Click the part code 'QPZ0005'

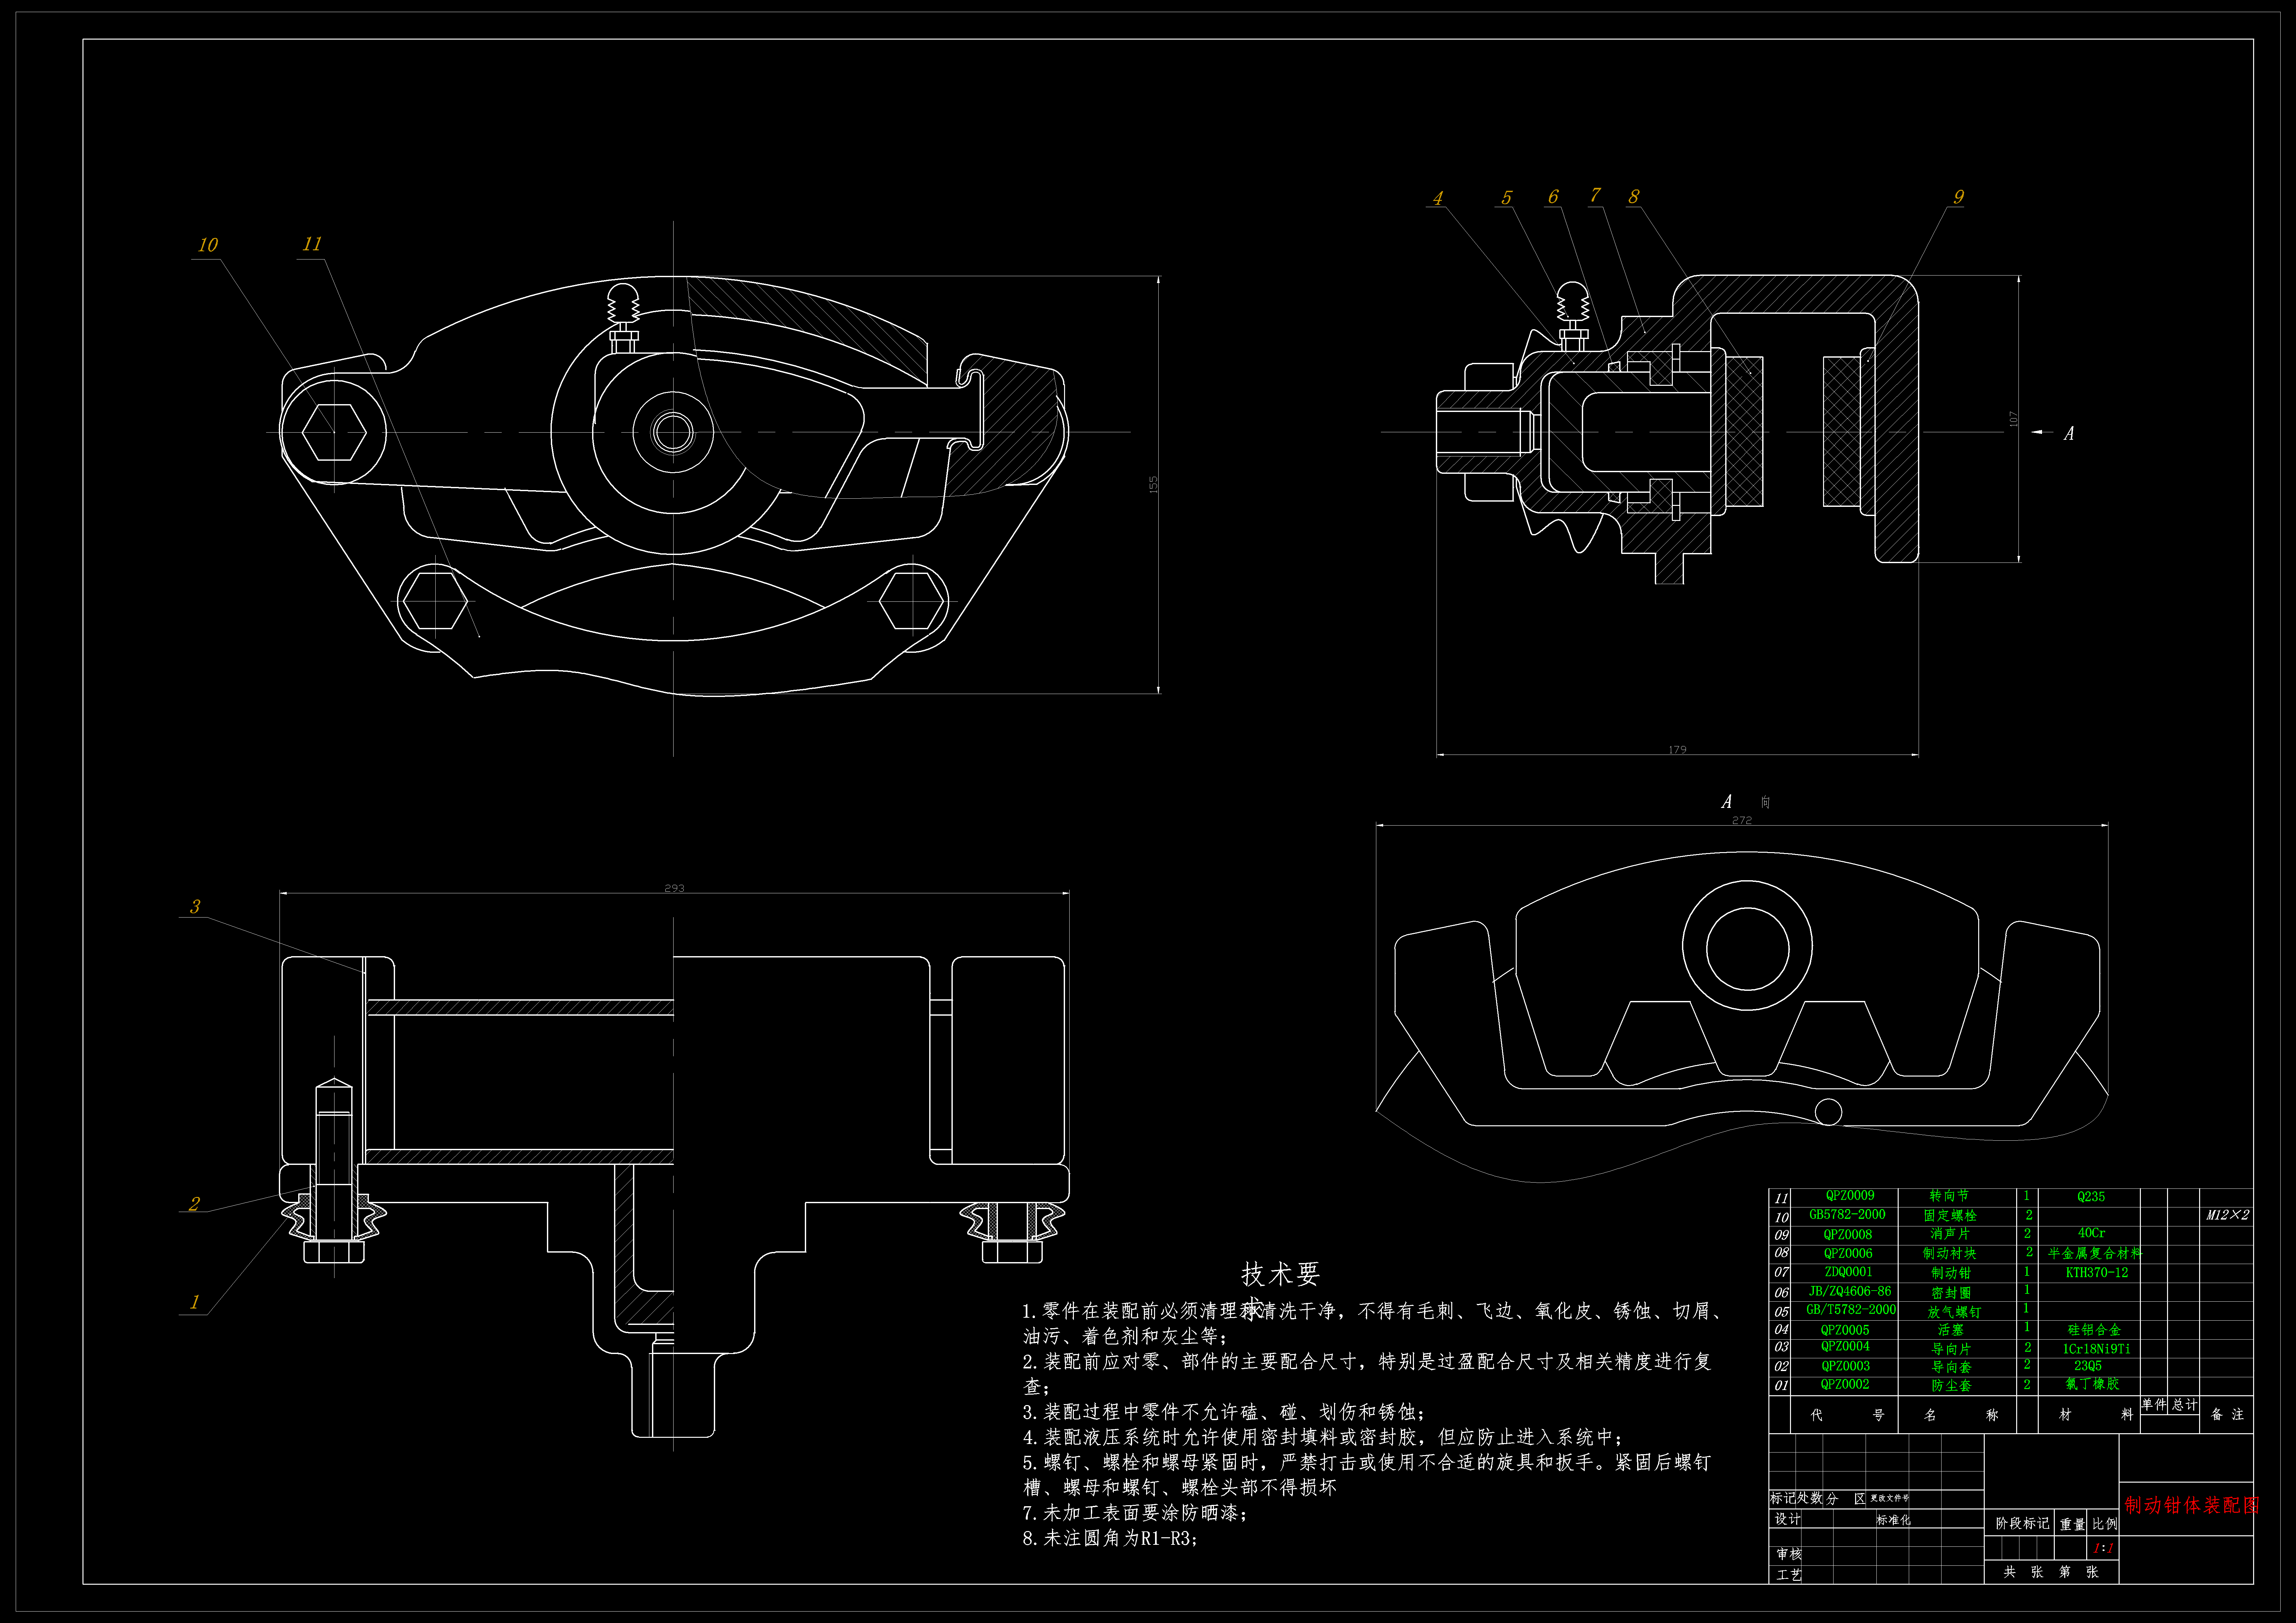[x=1845, y=1330]
